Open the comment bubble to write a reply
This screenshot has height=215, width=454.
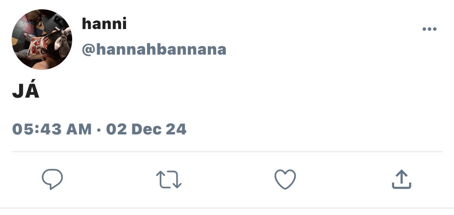coord(52,179)
